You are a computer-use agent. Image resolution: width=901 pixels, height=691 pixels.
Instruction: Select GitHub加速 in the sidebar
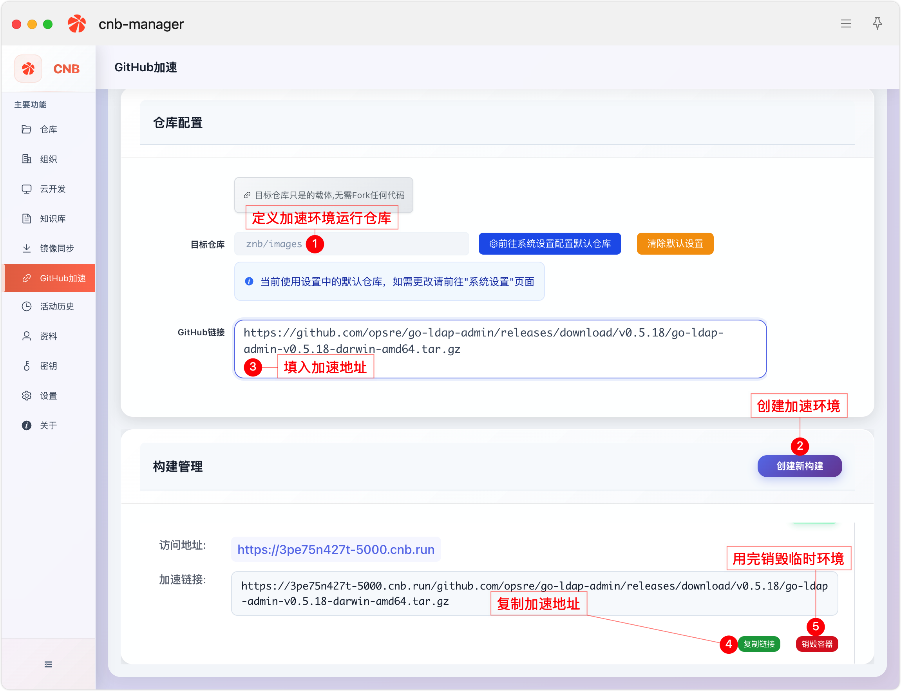[x=49, y=279]
